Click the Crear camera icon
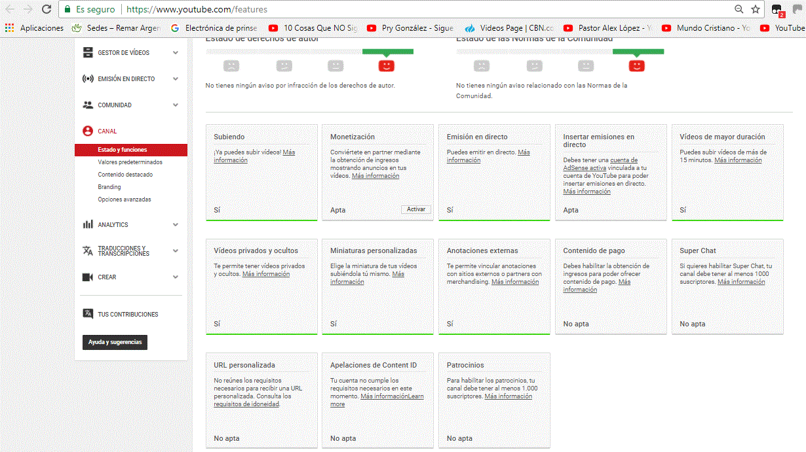 click(88, 277)
